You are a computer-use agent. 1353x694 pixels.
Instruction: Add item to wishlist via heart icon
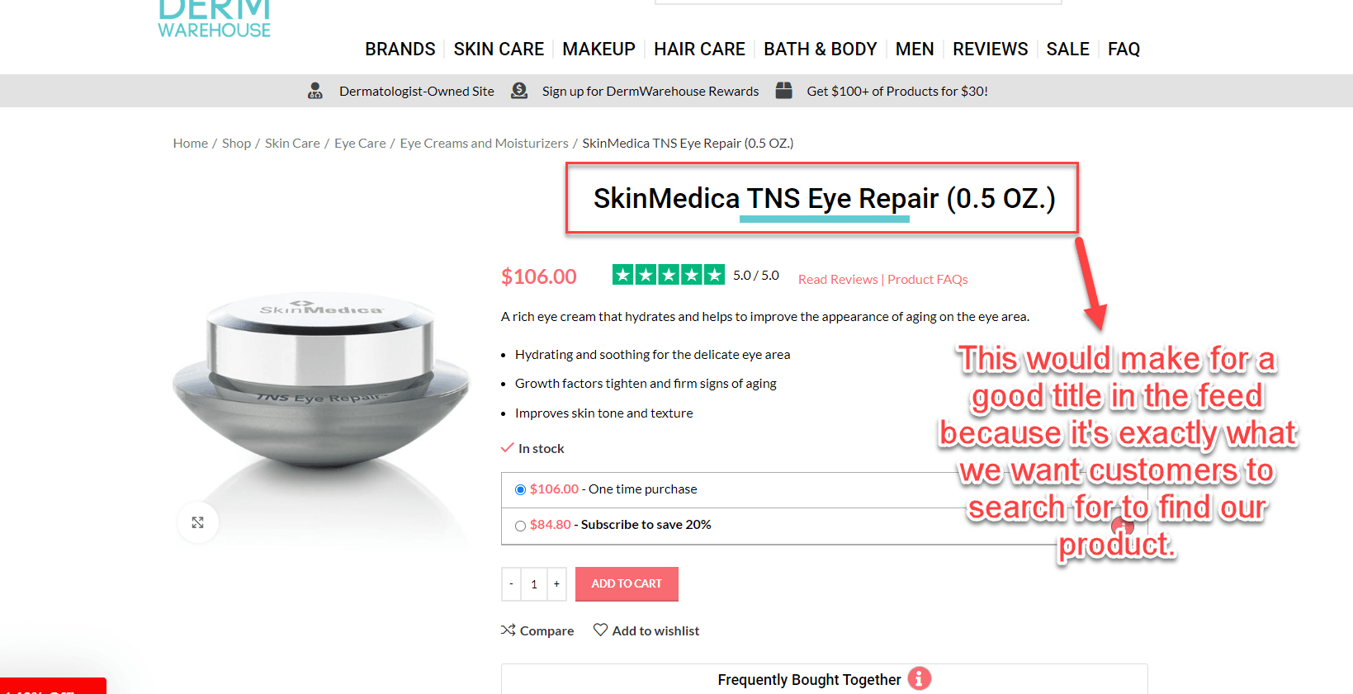click(x=600, y=630)
